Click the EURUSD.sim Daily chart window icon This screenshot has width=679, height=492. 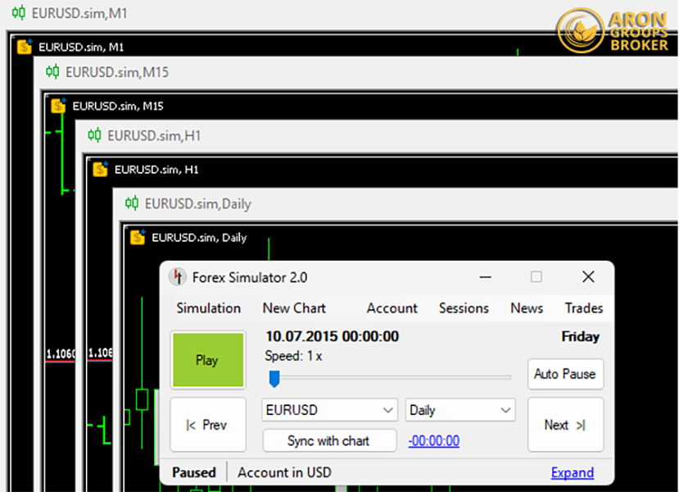click(x=138, y=238)
